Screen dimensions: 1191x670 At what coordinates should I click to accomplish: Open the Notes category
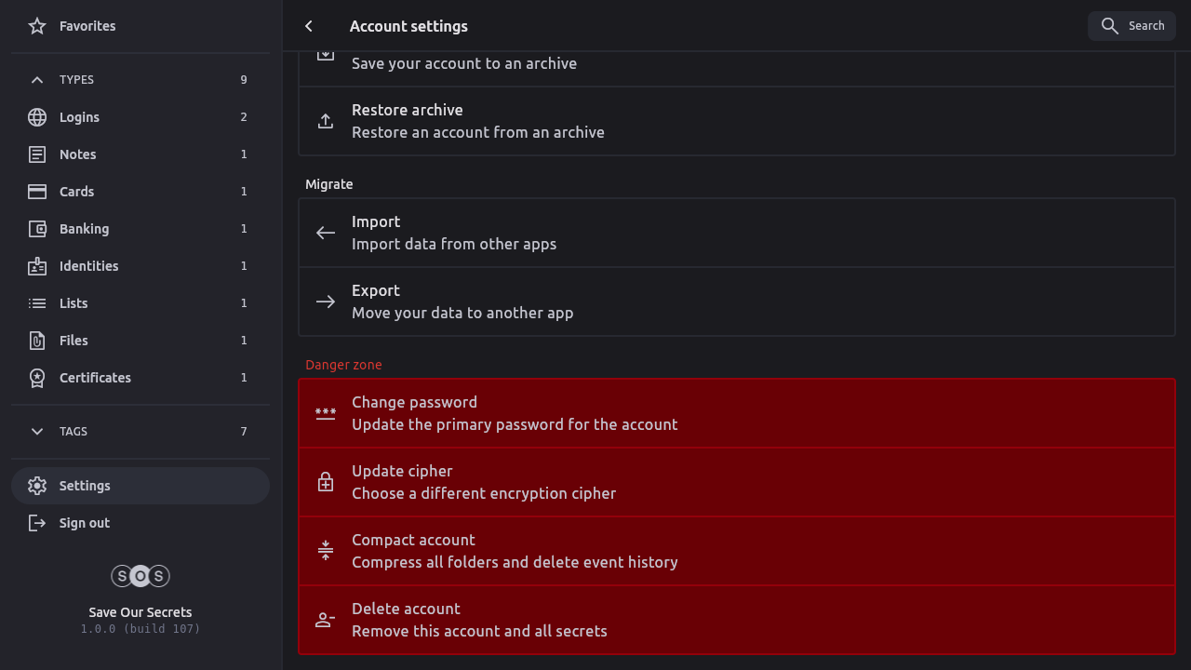[78, 154]
